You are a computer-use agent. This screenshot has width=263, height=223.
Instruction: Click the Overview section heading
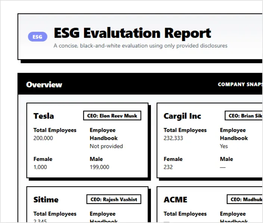click(44, 85)
